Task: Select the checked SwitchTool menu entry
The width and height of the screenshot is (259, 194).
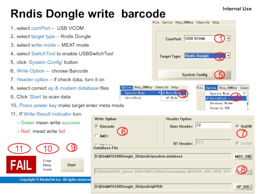Action: (226, 98)
